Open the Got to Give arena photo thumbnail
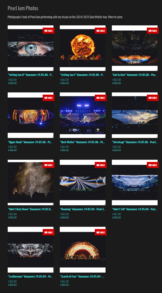162x293 pixels. click(134, 48)
